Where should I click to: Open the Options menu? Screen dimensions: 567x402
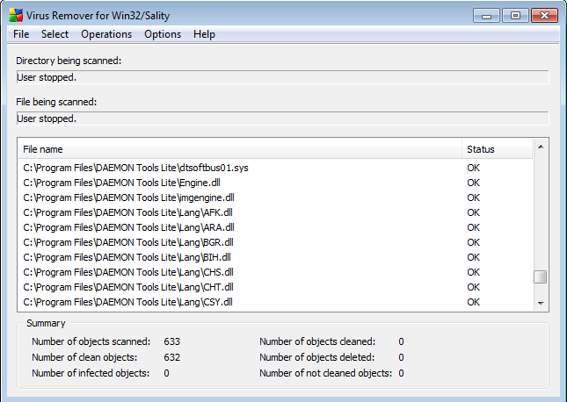(163, 34)
